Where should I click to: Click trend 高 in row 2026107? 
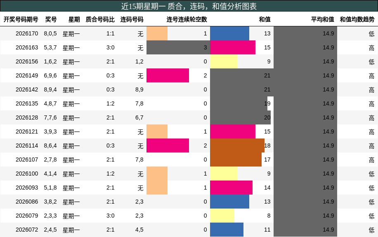tap(371, 160)
